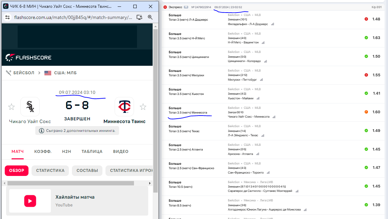Viewport: 388px width, 219px height.
Task: Click scroll up arrow of page scrollbar
Action: pyautogui.click(x=155, y=26)
